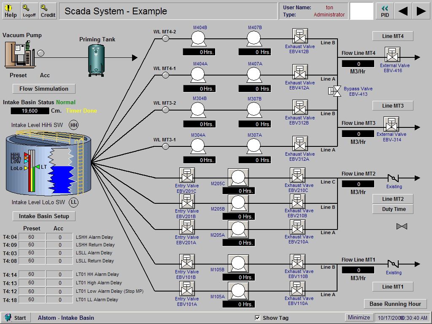Image resolution: width=432 pixels, height=324 pixels.
Task: Click Entry Valve EBV201C symbol
Action: pos(186,175)
